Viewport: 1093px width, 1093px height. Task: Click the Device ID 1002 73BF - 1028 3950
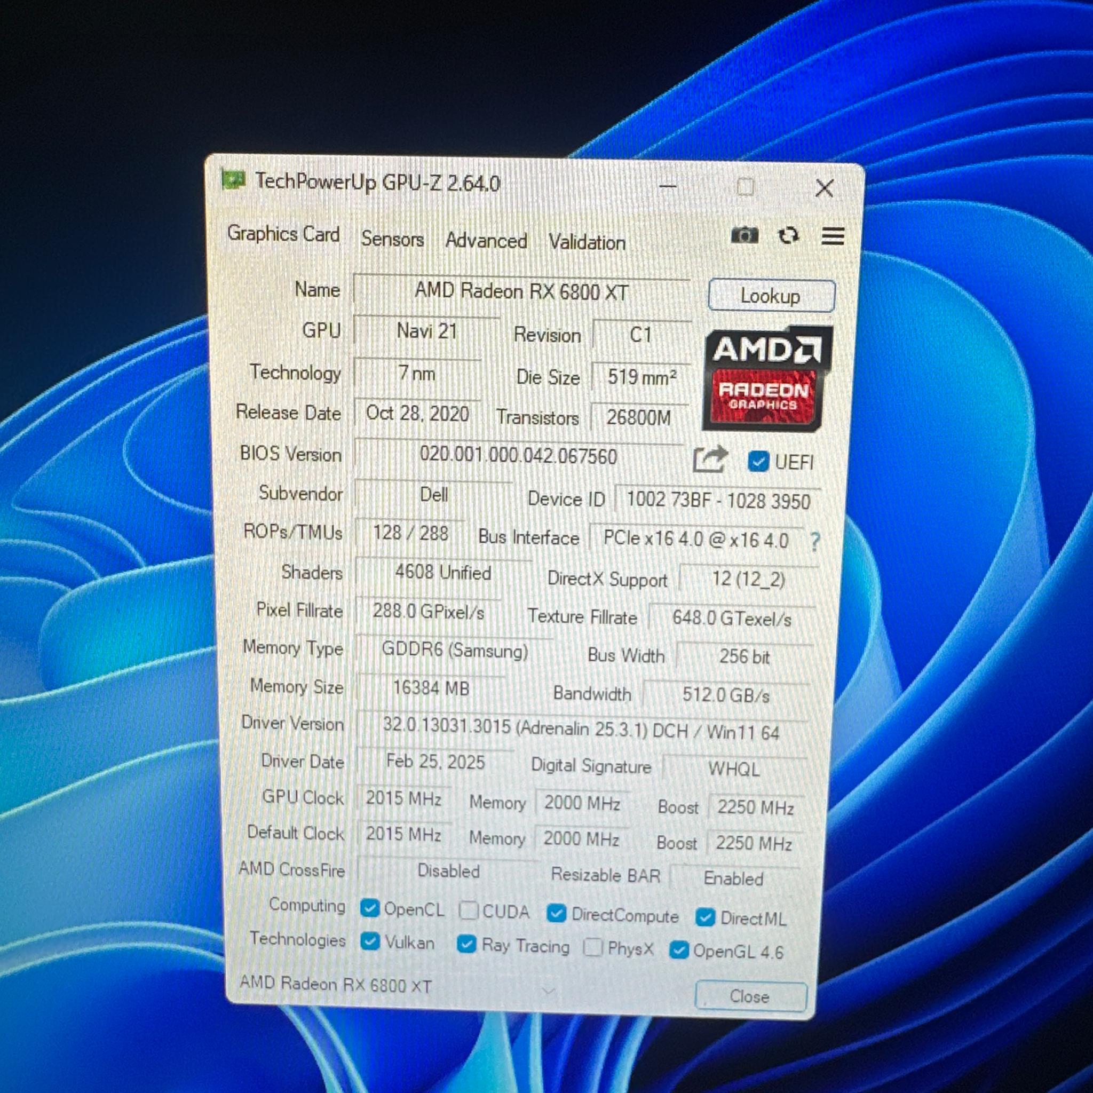pyautogui.click(x=718, y=500)
